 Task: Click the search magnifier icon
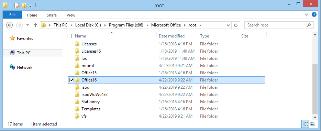pos(309,25)
